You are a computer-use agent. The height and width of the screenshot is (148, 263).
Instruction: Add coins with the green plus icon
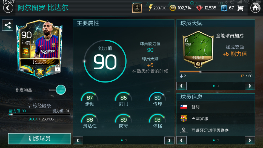192,3
